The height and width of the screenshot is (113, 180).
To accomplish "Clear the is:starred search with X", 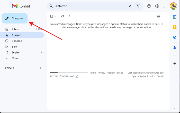I will 130,6.
